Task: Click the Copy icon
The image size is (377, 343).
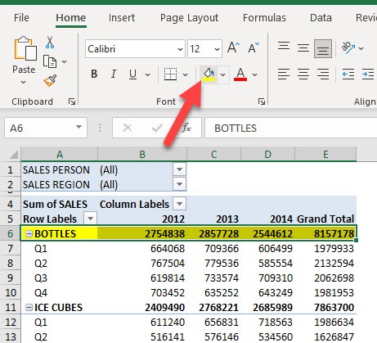Action: (50, 61)
